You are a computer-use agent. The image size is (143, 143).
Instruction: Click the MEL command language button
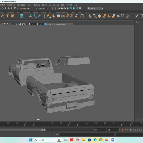[57, 134]
